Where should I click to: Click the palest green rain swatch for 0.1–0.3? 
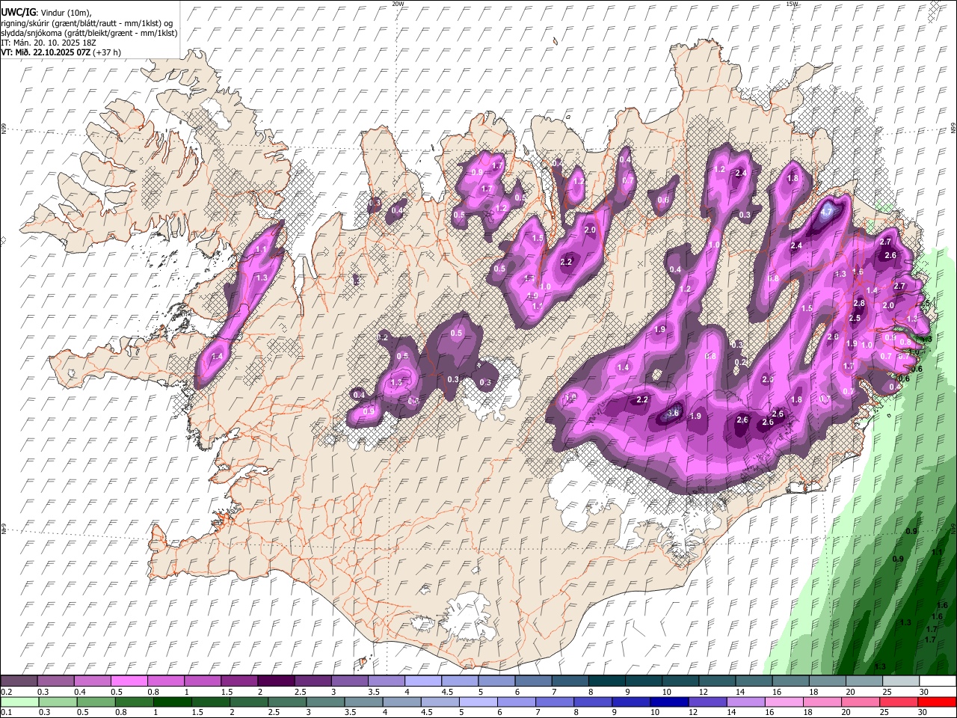click(x=19, y=702)
